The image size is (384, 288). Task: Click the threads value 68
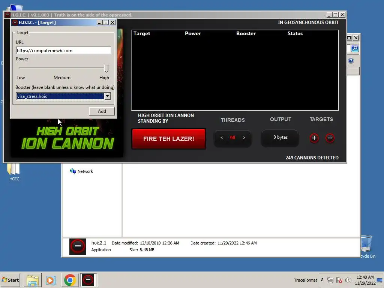tap(232, 138)
